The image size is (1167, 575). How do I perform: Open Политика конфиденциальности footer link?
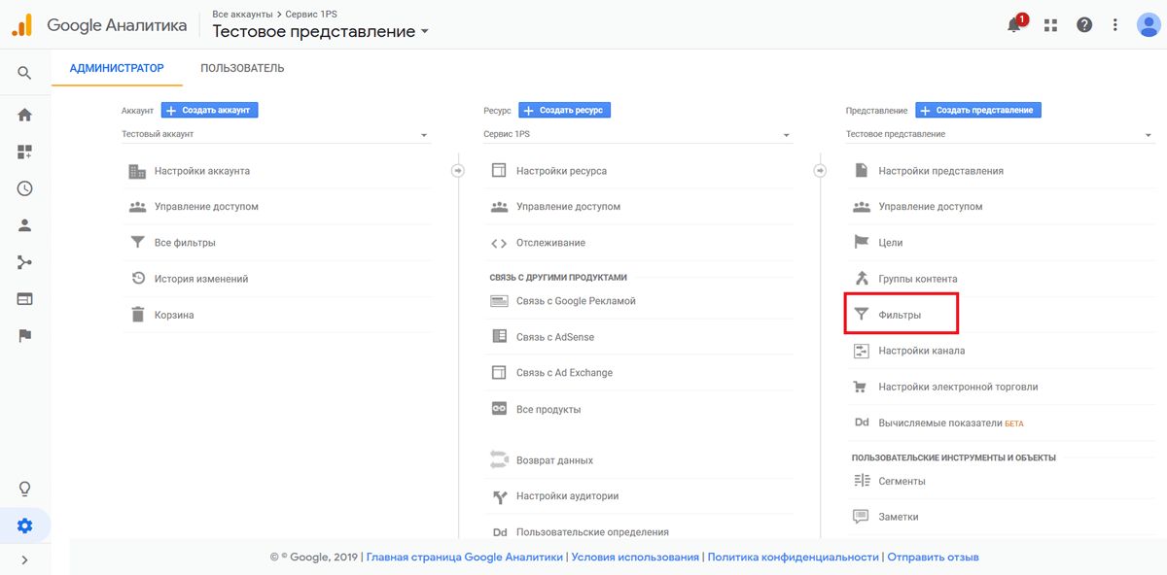tap(793, 558)
